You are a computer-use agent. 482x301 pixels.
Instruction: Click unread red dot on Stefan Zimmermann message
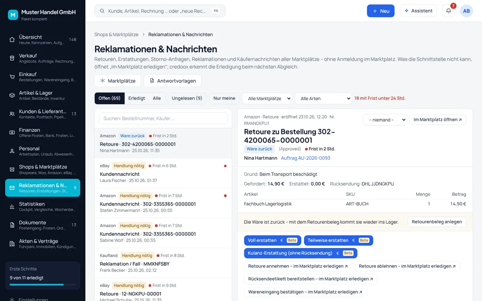[x=225, y=196]
